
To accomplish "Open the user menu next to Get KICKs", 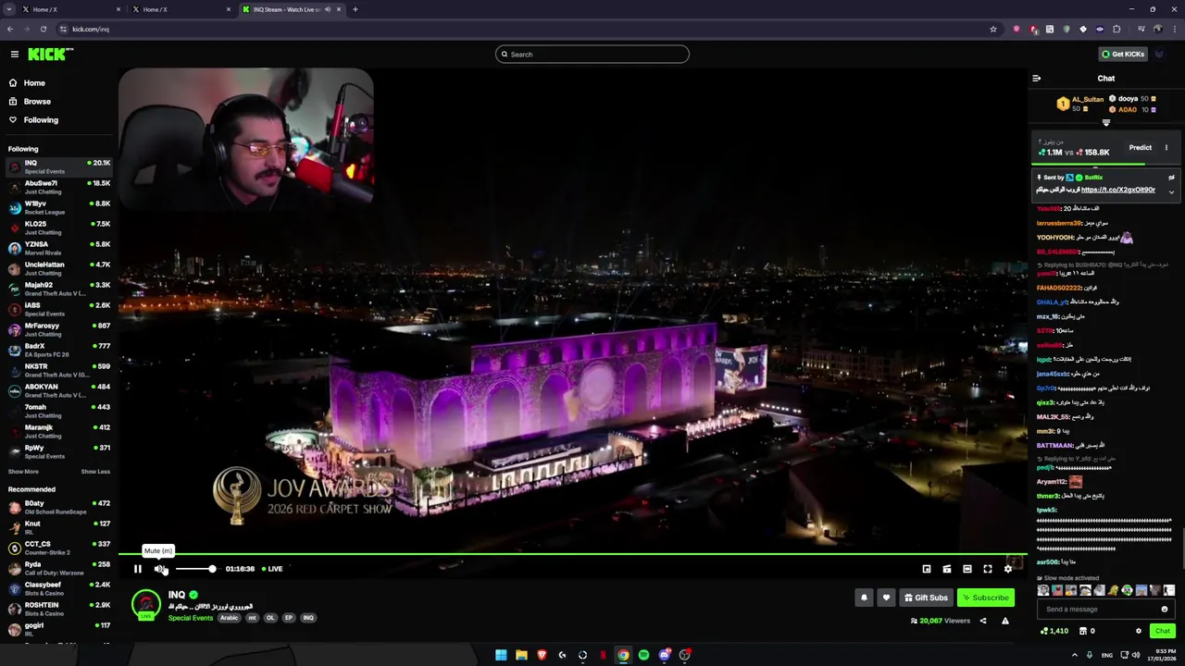I will (1159, 54).
